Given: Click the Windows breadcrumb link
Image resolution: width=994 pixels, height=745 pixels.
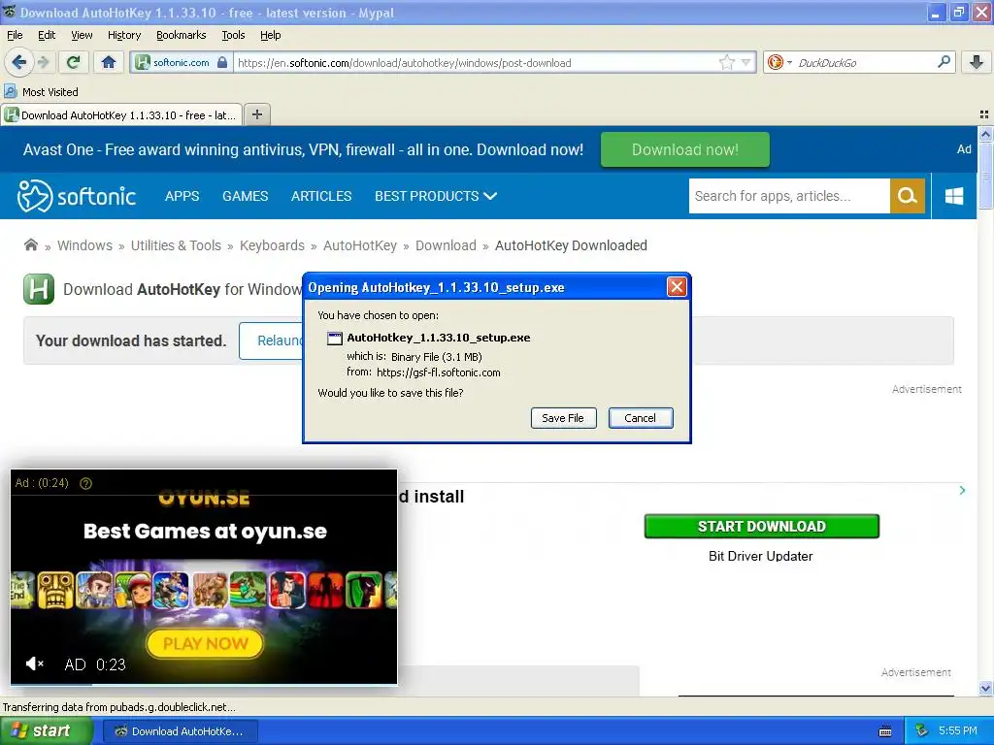Looking at the screenshot, I should (85, 245).
